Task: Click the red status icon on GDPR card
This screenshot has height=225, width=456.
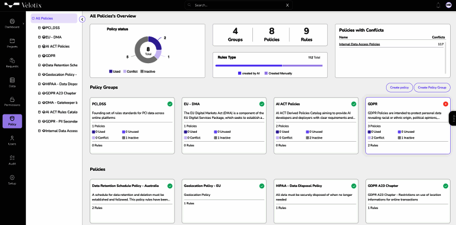Action: click(445, 104)
